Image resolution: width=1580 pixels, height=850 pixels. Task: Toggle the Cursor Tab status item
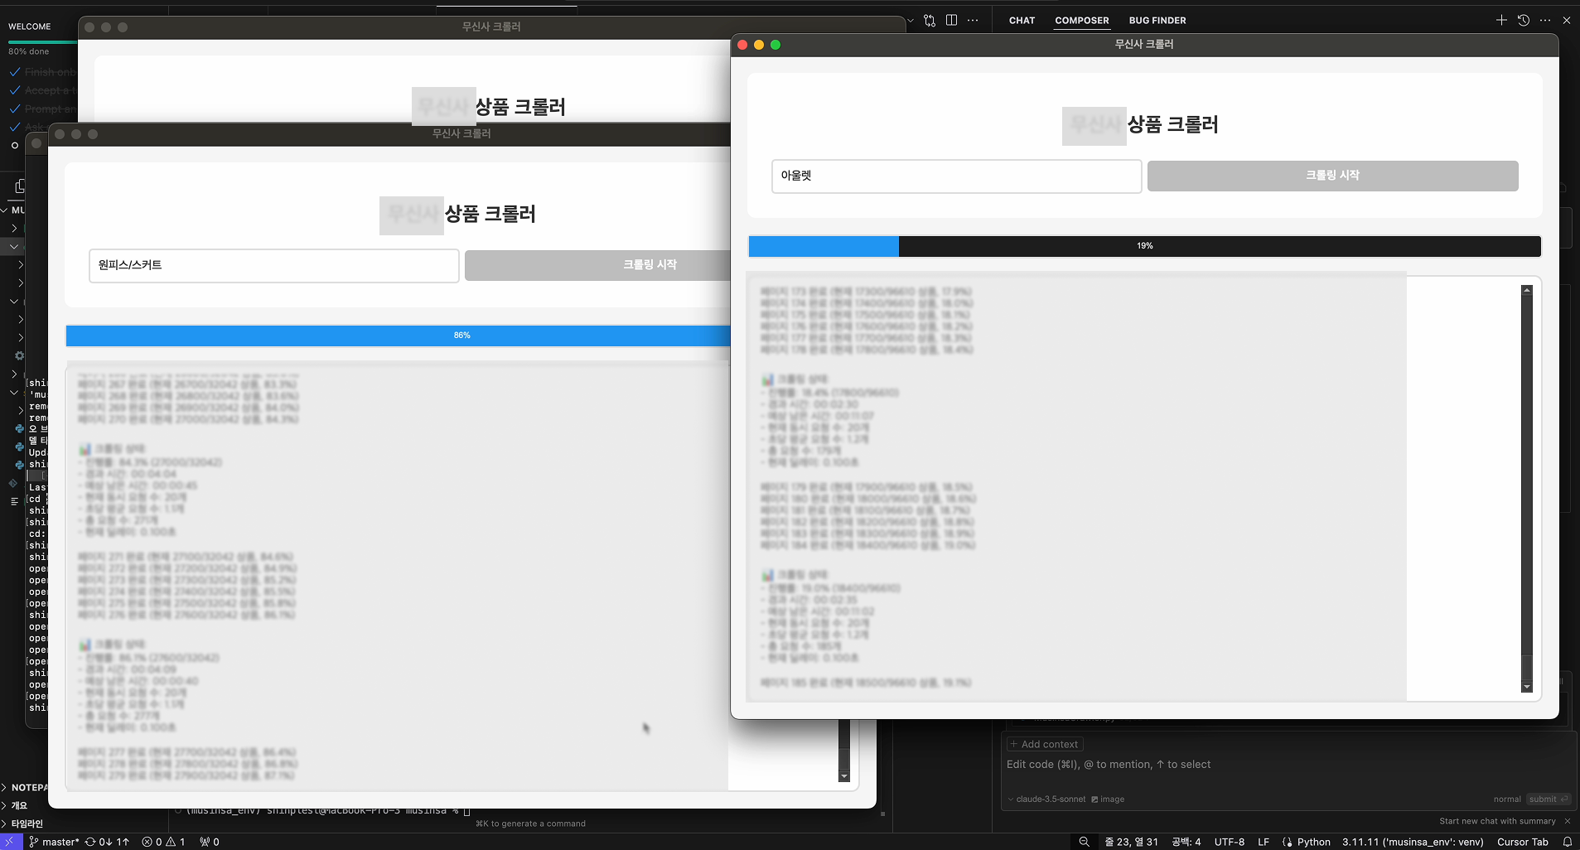point(1522,842)
